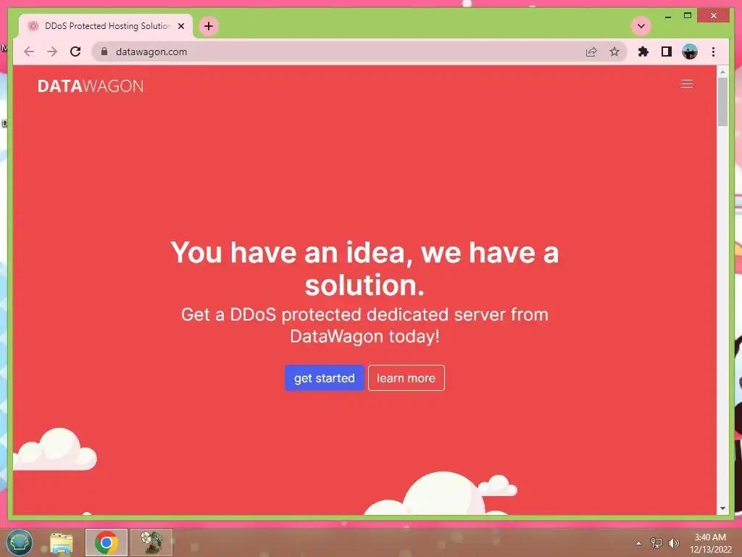The width and height of the screenshot is (742, 557).
Task: Open the Chrome profile avatar
Action: (690, 51)
